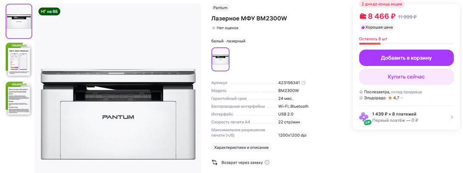
Task: Select the white laser color variant
Action: click(x=220, y=59)
